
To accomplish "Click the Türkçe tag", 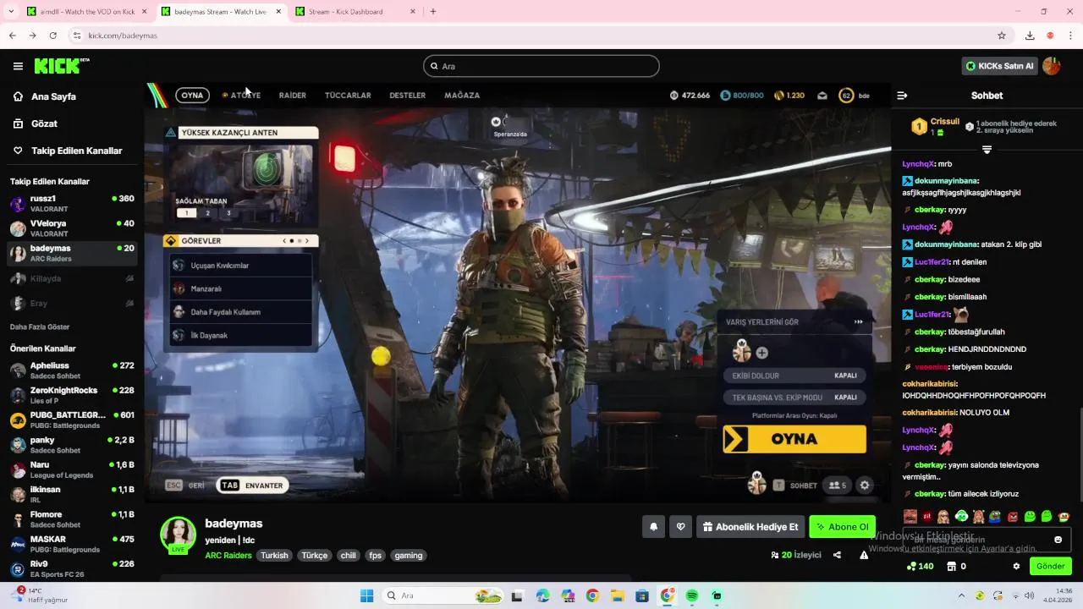I will pyautogui.click(x=315, y=556).
